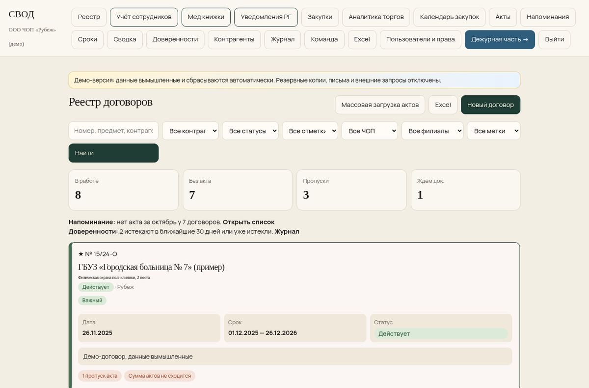This screenshot has height=388, width=589.
Task: Click the Действует value in Статус field
Action: click(441, 333)
